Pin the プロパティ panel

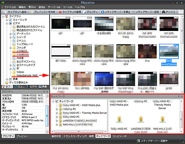[44, 91]
